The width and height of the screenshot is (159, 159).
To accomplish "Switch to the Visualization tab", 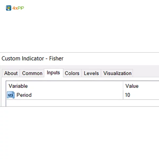I will (117, 73).
